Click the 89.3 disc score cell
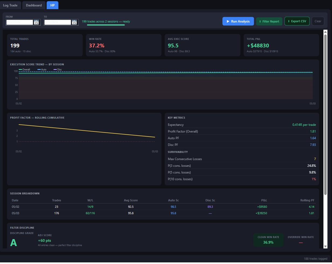Viewport: 332px width, 264px height. (210, 207)
